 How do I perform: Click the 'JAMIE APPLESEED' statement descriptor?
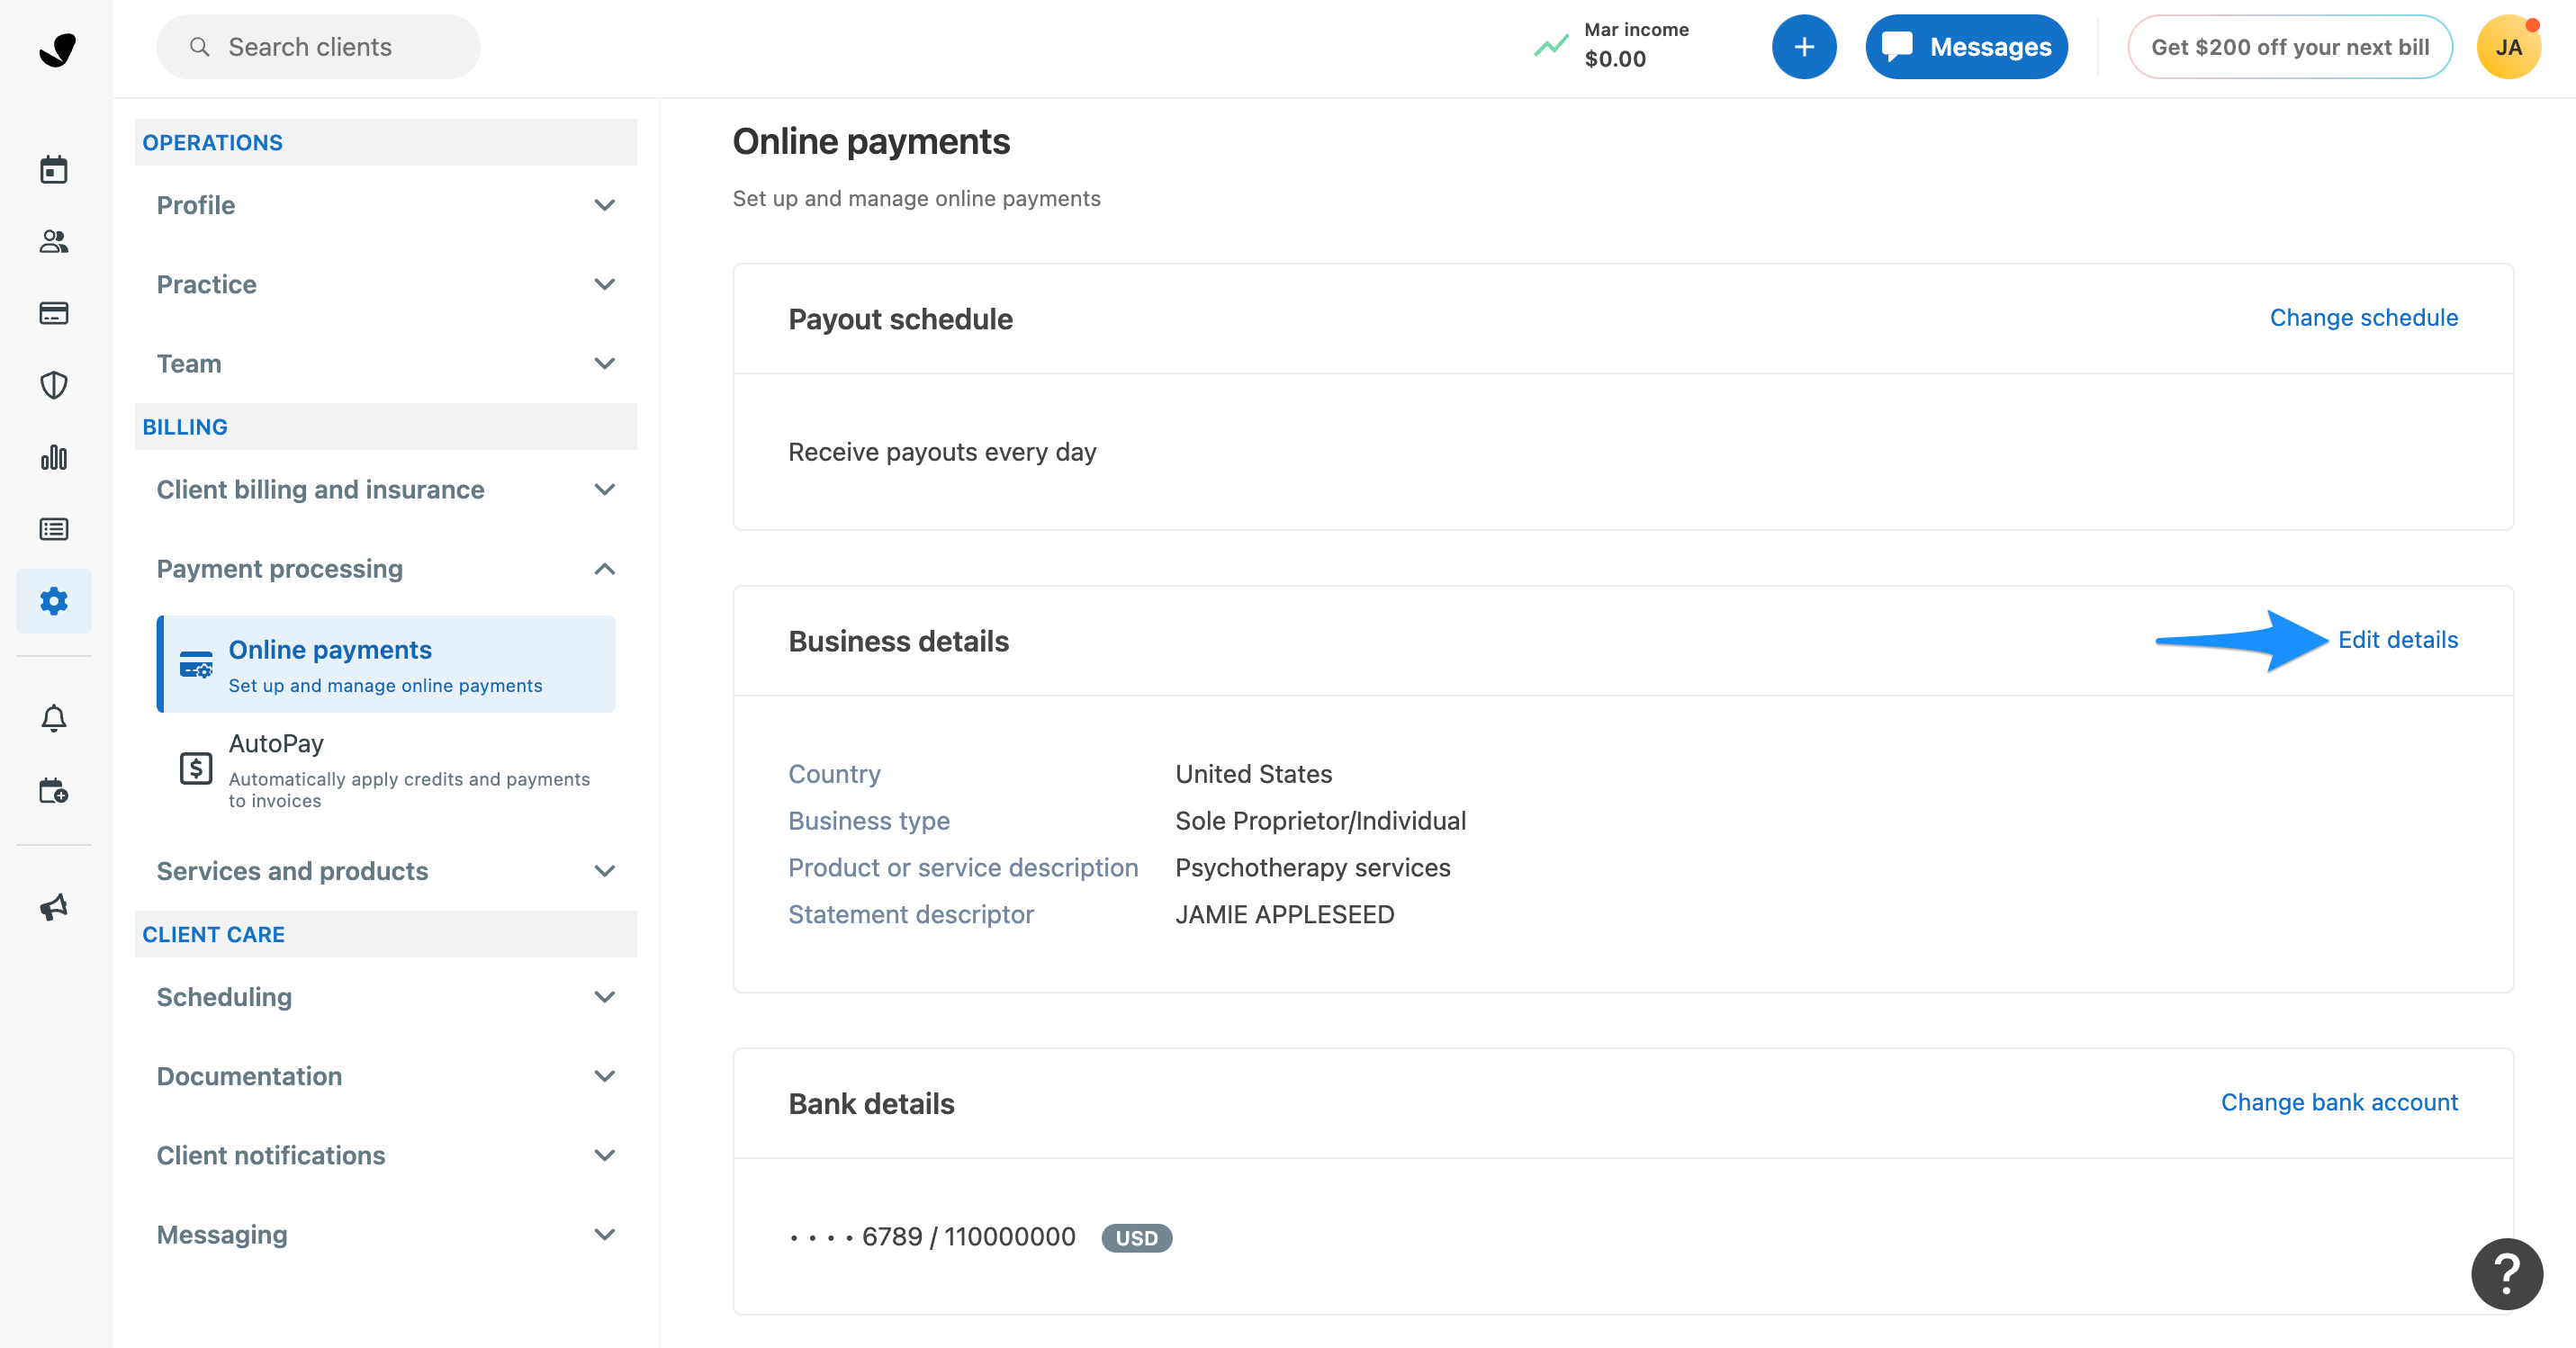(1284, 915)
